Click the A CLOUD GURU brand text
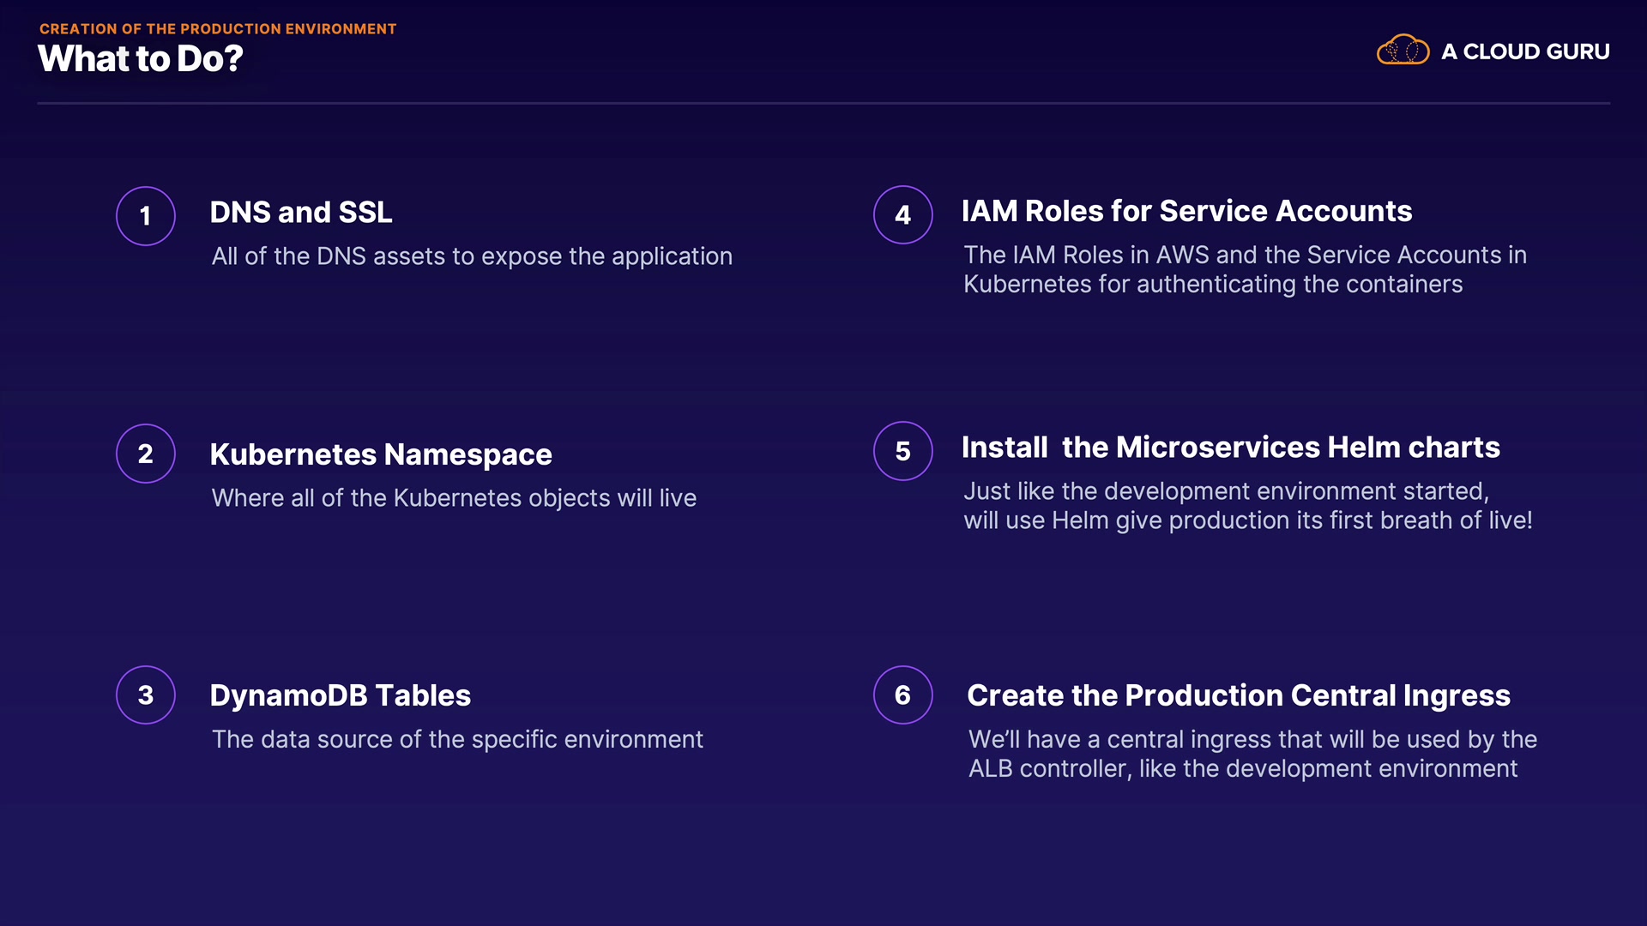The image size is (1647, 926). [1525, 51]
